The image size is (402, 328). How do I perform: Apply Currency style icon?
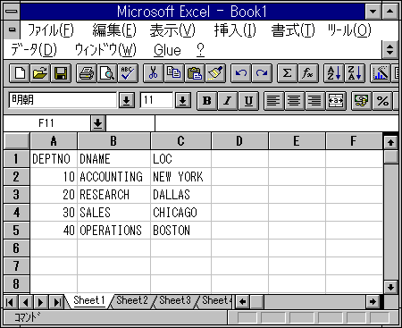tap(361, 101)
